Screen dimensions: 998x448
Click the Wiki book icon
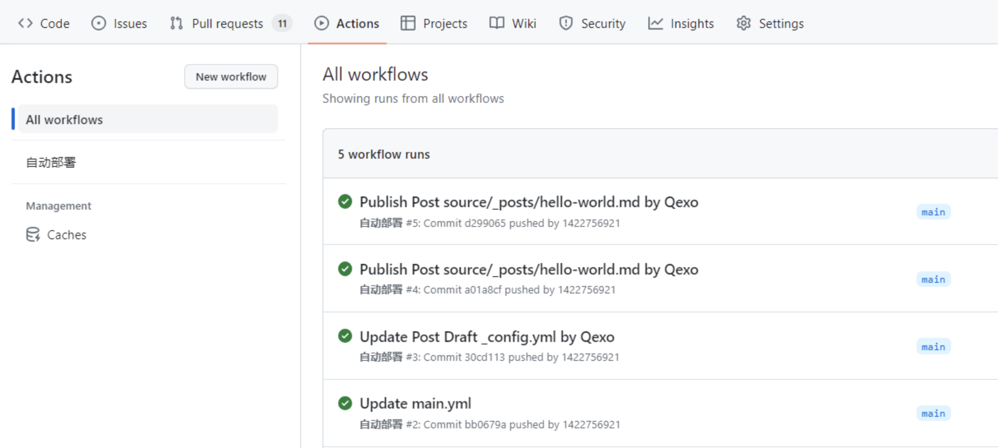(x=497, y=23)
